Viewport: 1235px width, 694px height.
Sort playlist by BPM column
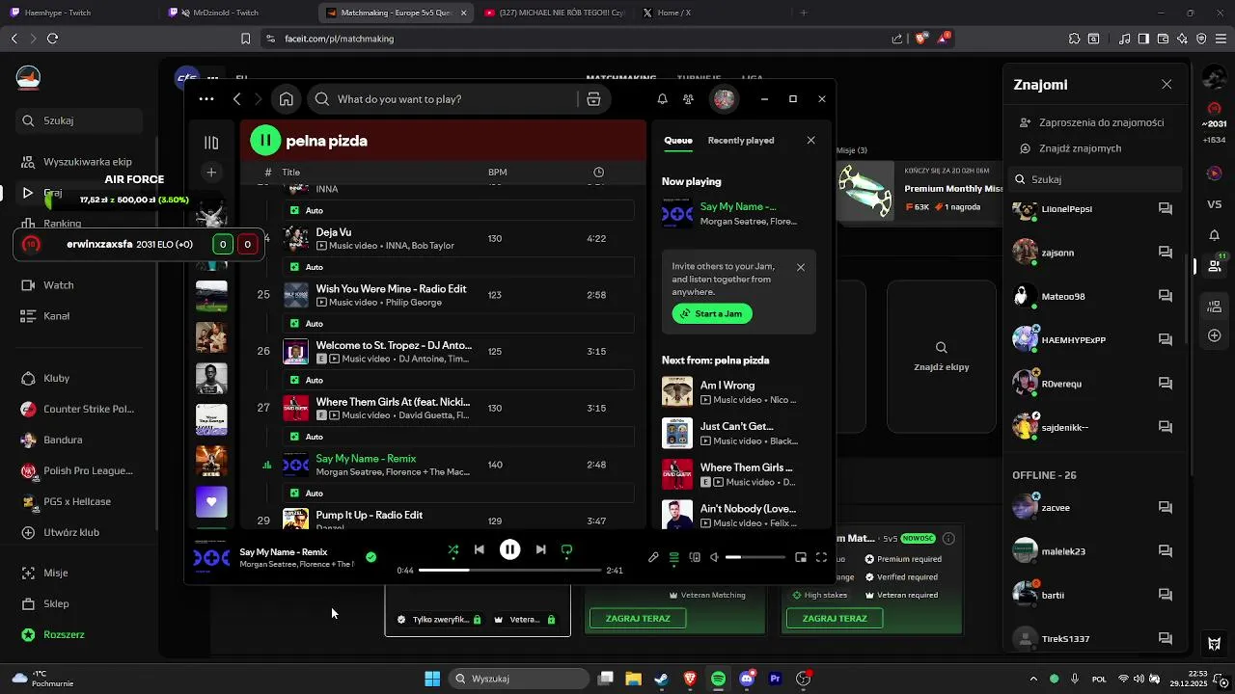(x=497, y=173)
